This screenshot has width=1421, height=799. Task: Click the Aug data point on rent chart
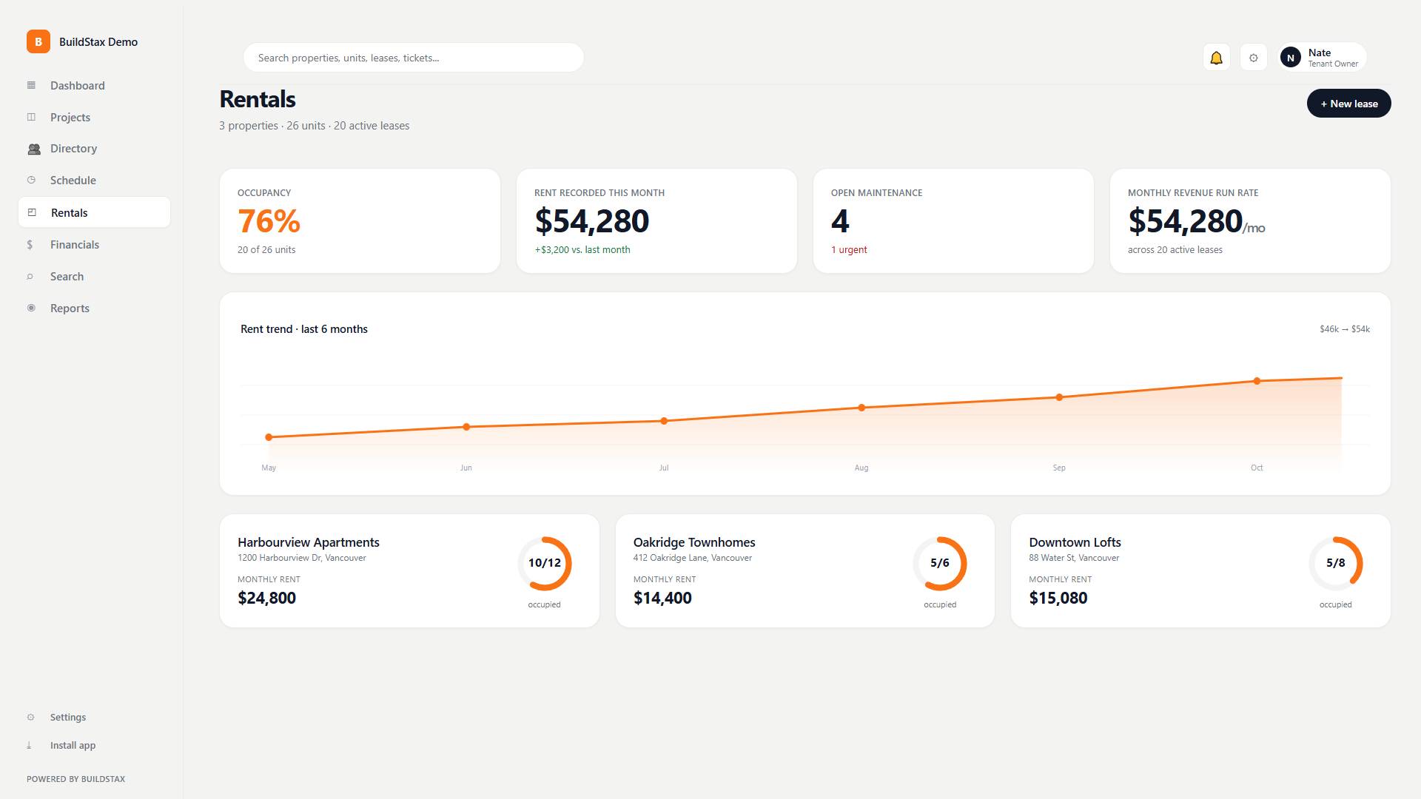(861, 408)
